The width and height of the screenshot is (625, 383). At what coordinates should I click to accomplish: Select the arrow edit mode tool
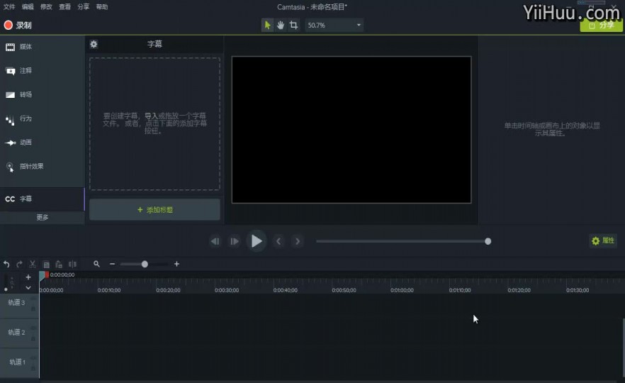tap(267, 25)
